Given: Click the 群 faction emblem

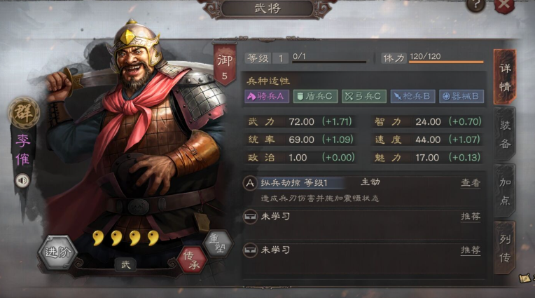Looking at the screenshot, I should pos(24,113).
